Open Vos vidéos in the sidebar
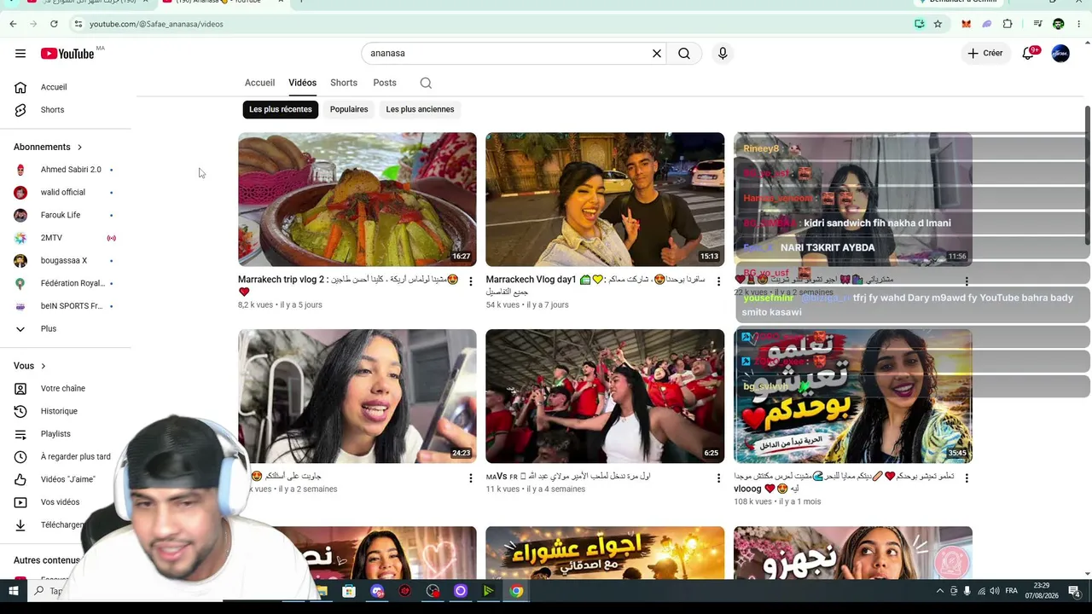 click(60, 502)
